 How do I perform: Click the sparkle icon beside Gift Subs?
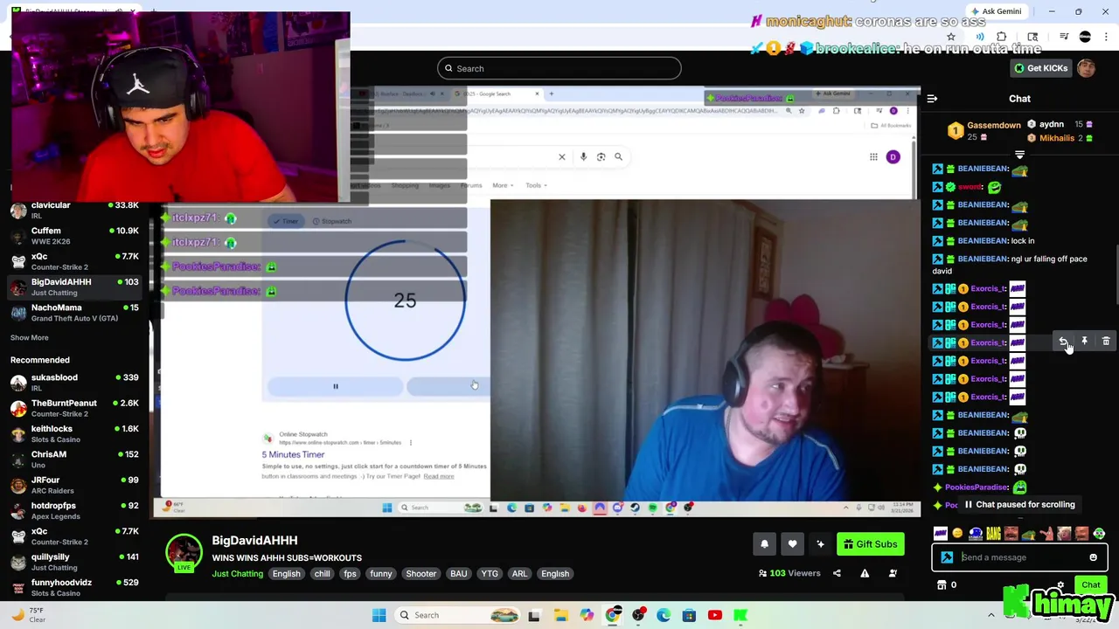[820, 544]
